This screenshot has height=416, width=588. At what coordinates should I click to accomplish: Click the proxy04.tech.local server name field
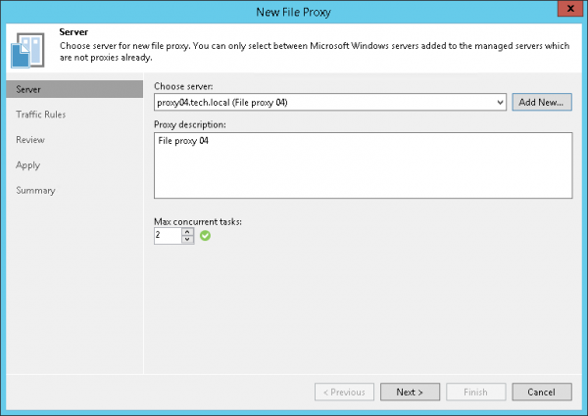[323, 102]
